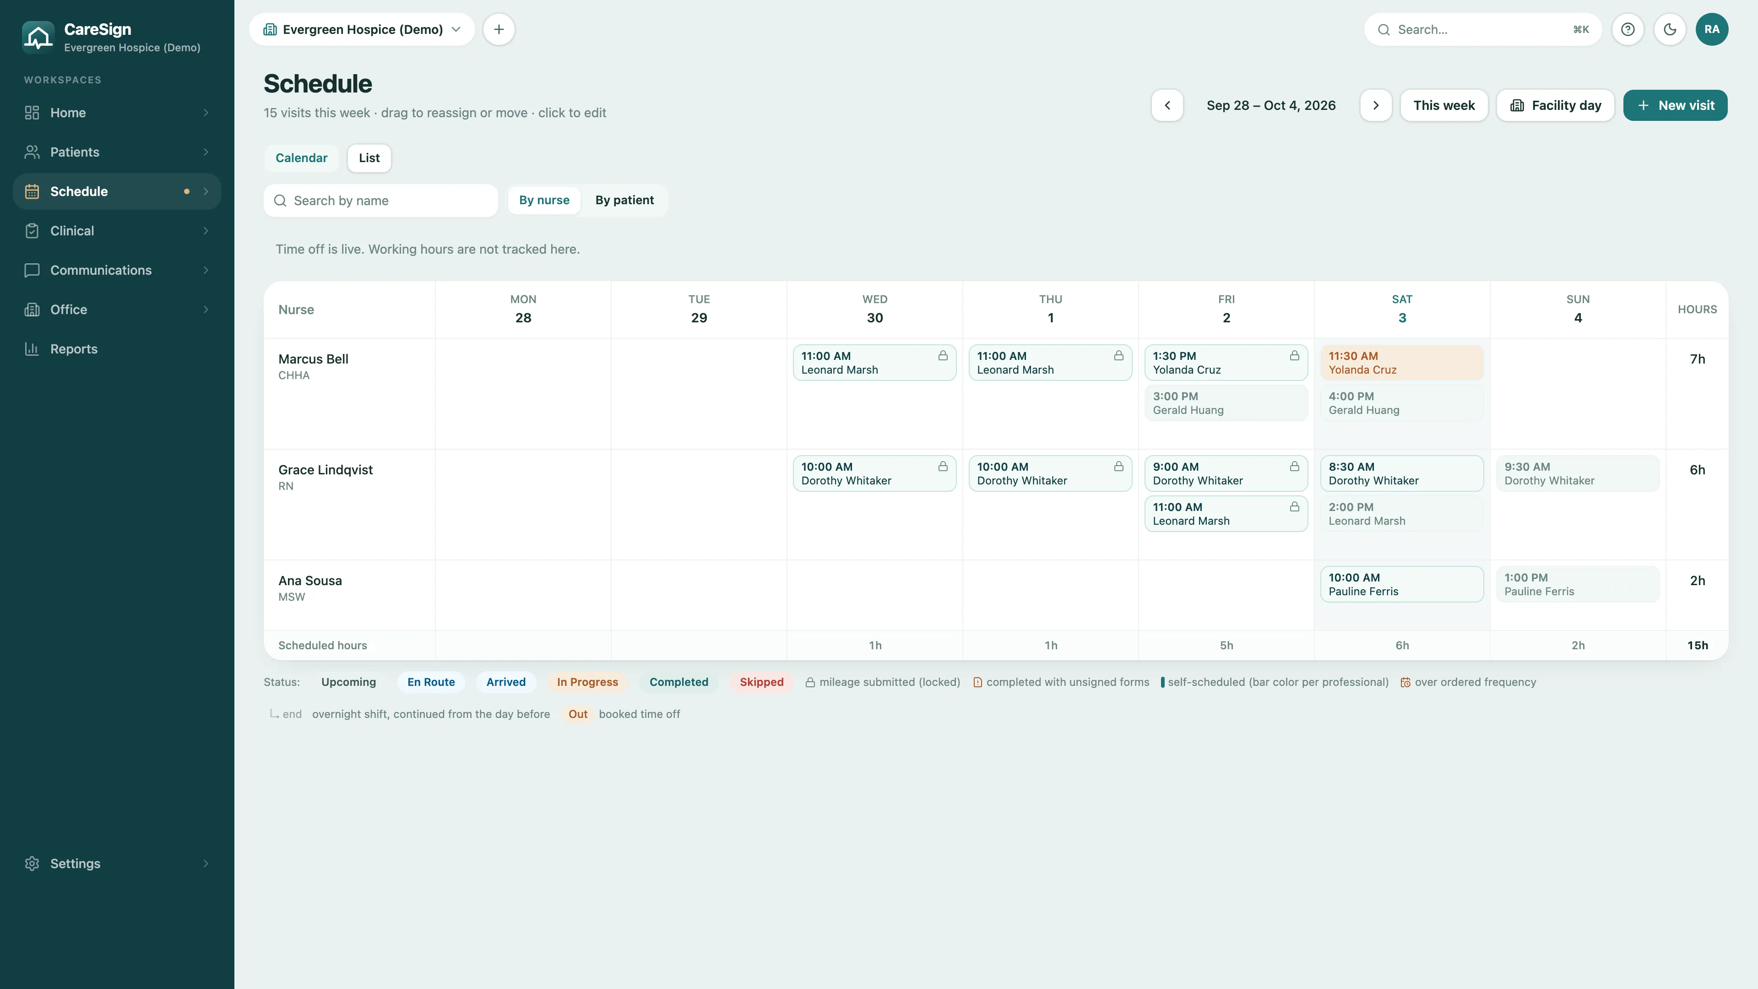Screen dimensions: 1758x989
Task: Click the Facility day button
Action: point(1555,105)
